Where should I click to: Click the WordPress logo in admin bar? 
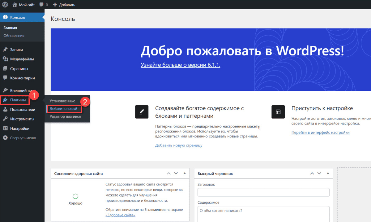coord(5,5)
